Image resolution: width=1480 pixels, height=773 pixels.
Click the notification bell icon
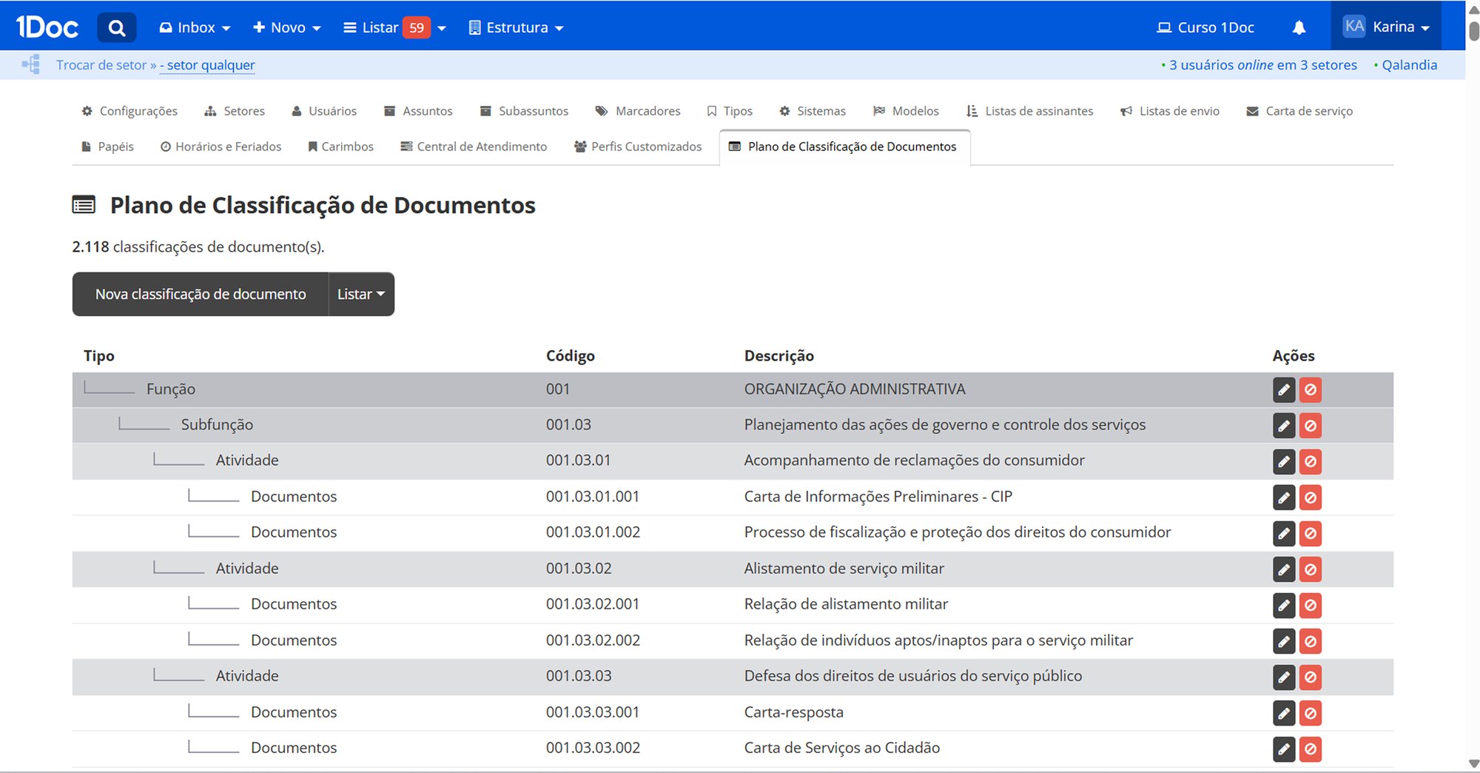[1299, 28]
